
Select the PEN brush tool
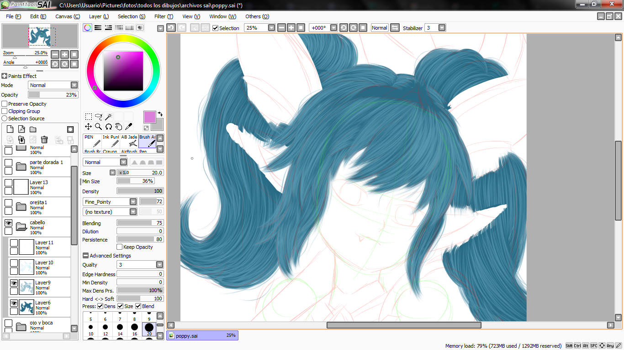tap(93, 140)
